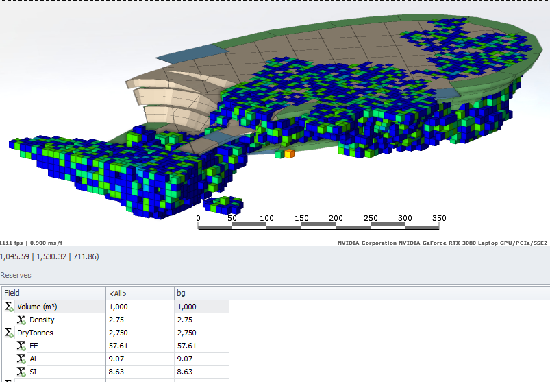
Task: Click DryTonnes value in <All> column
Action: pos(140,333)
